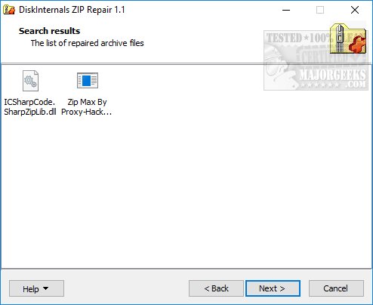Minimize the ZIP Repair window
373x305 pixels.
pos(286,10)
